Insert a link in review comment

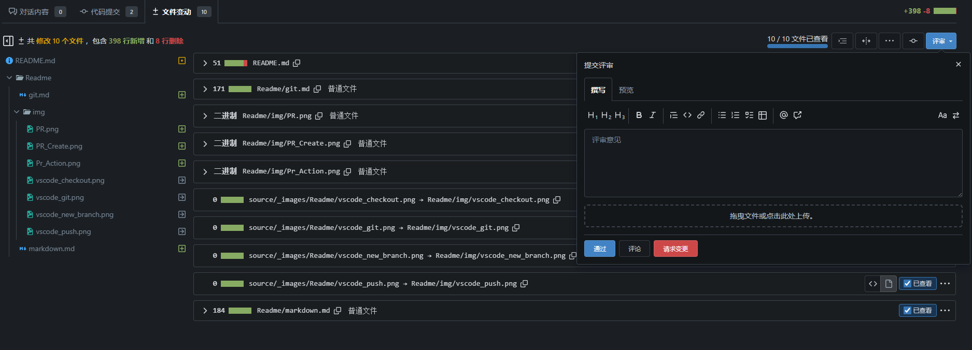tap(701, 115)
